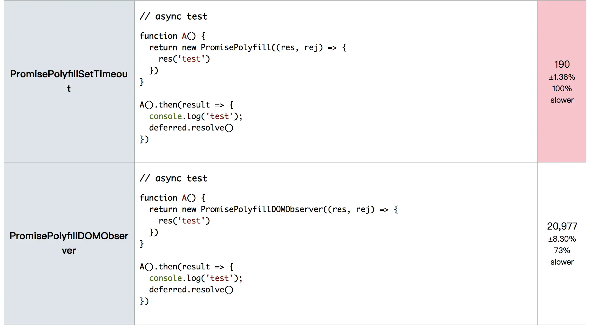Click the PromisePolyfillDOMObserver test name cell
The width and height of the screenshot is (590, 325).
69,243
